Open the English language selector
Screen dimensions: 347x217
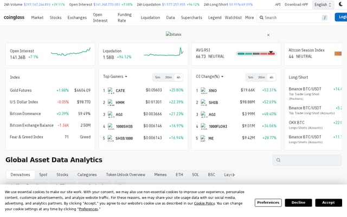pyautogui.click(x=323, y=5)
